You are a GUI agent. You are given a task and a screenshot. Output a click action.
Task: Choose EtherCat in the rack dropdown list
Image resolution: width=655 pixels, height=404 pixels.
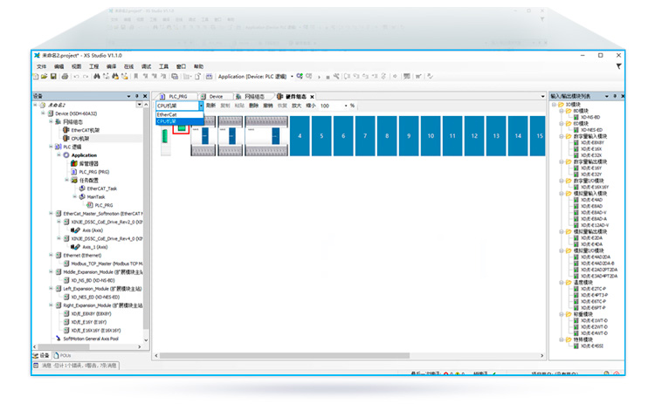tap(180, 114)
